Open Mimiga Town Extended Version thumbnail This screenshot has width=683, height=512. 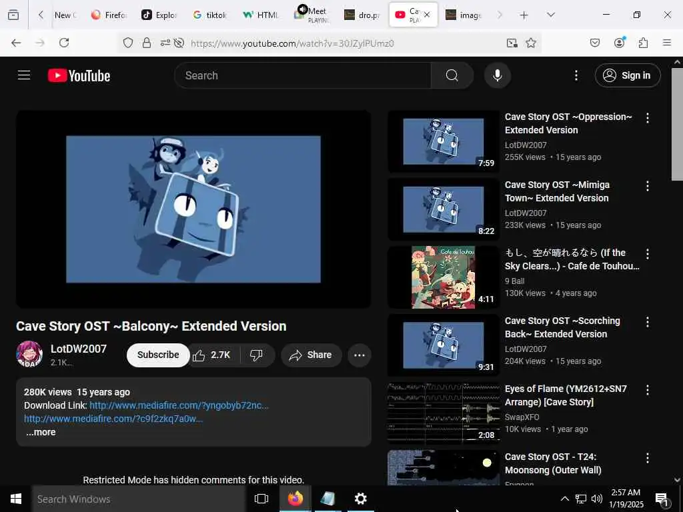pos(444,209)
